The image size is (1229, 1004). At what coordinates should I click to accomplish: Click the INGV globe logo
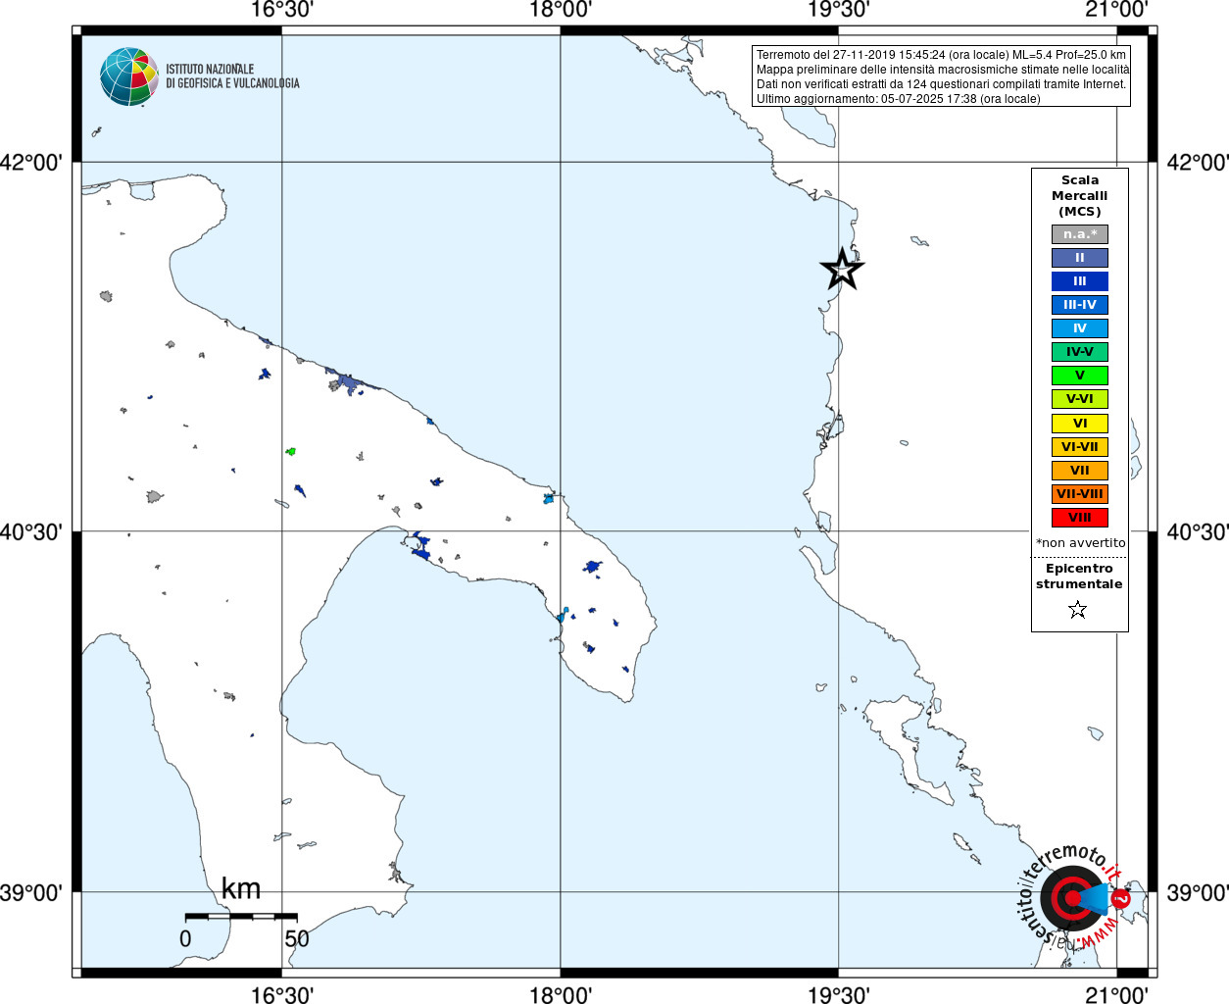point(129,76)
